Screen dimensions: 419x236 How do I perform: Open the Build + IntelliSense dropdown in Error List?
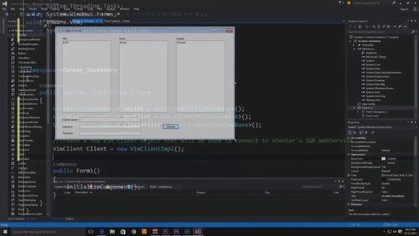166,186
